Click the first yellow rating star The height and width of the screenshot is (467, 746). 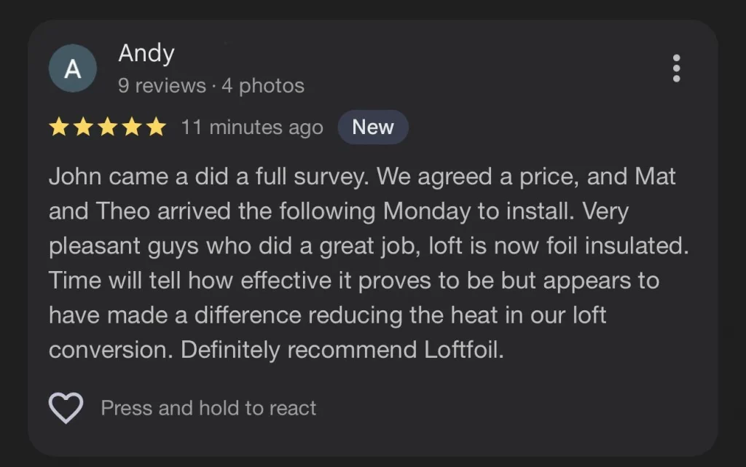click(58, 127)
